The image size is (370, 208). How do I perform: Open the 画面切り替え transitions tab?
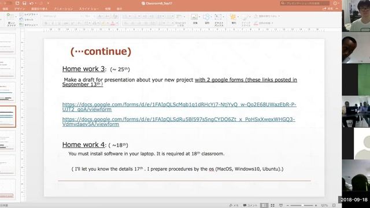click(39, 9)
